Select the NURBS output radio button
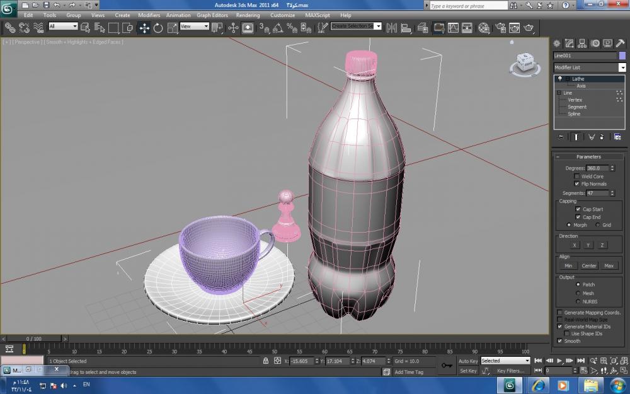 click(578, 301)
